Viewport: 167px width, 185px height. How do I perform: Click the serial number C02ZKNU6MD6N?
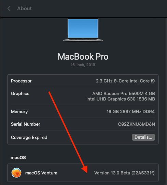[x=137, y=124]
